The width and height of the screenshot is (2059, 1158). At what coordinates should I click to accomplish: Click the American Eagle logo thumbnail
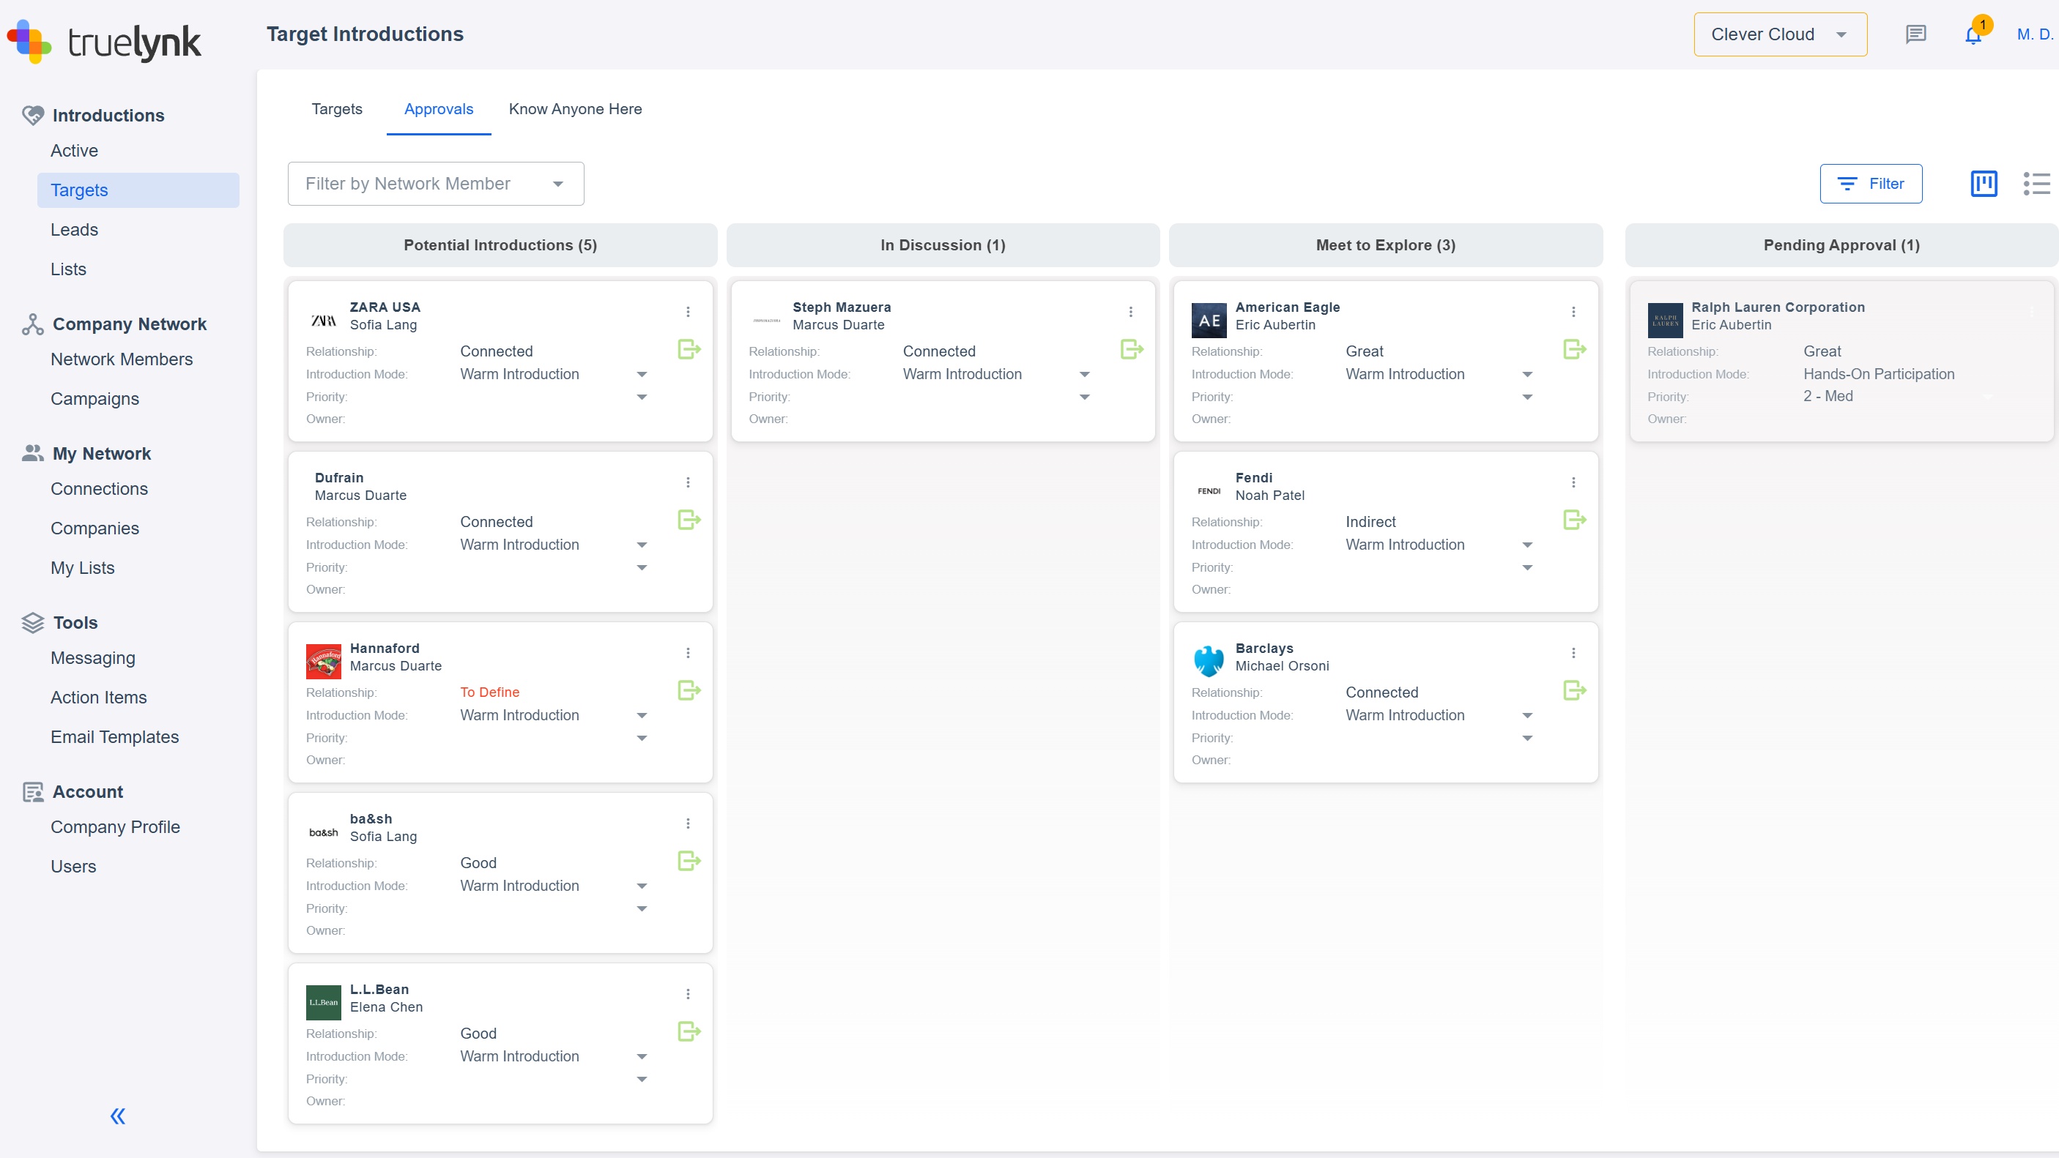click(1209, 321)
